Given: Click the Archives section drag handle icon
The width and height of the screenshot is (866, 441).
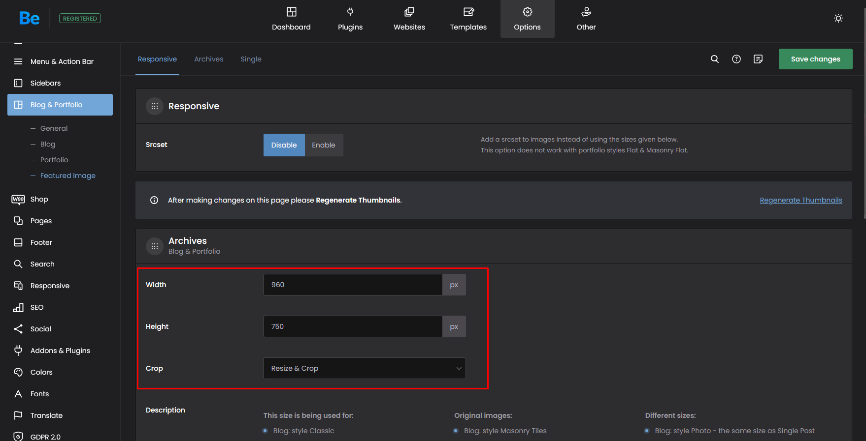Looking at the screenshot, I should 155,246.
